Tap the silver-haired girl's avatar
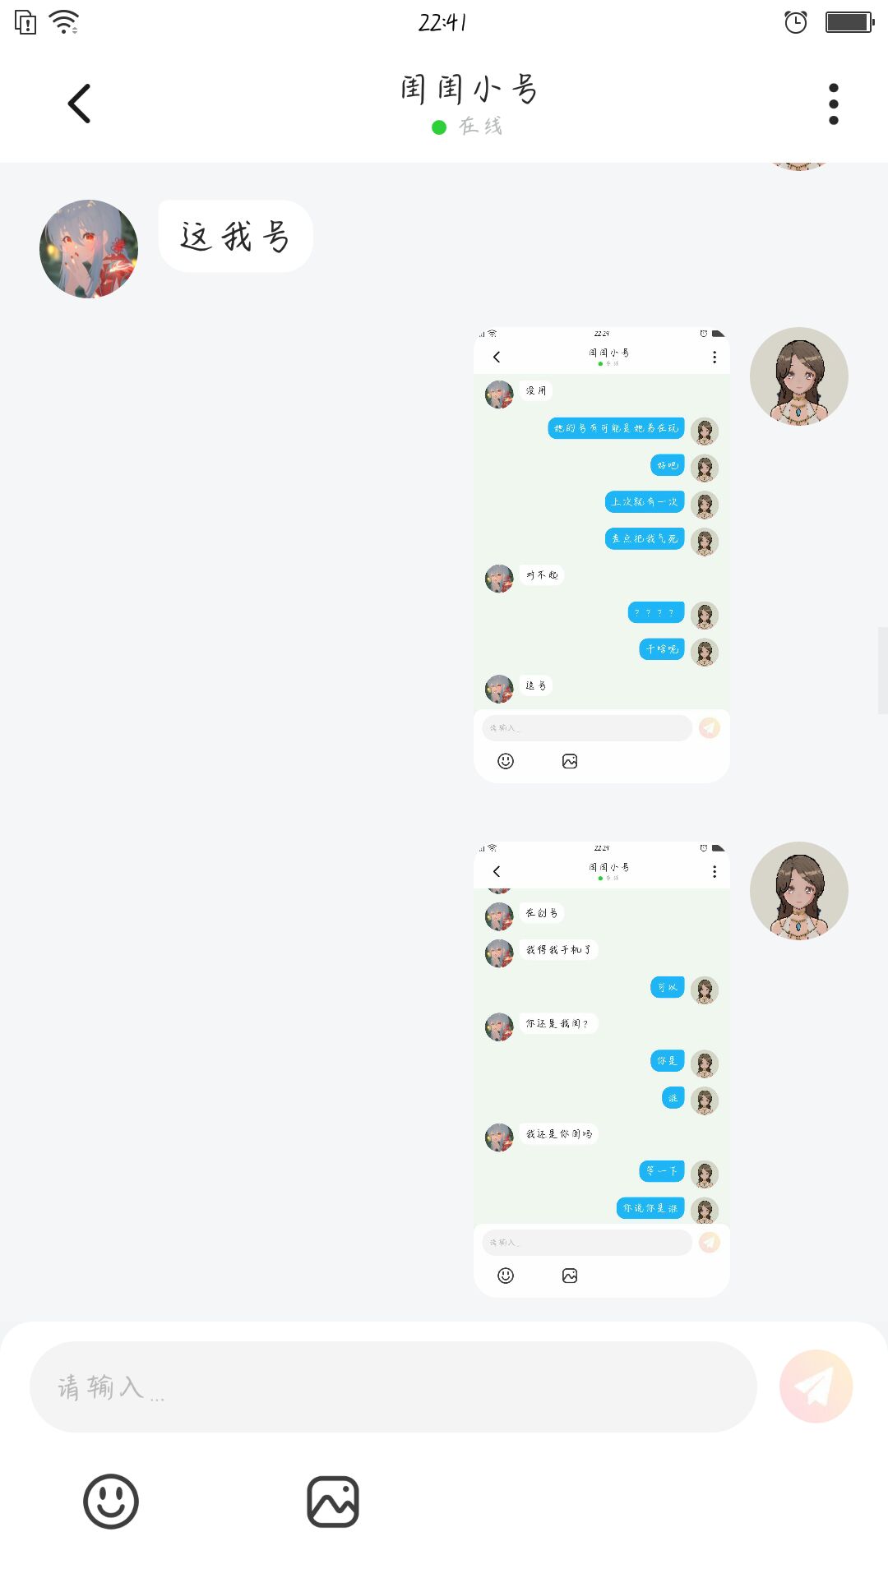 89,249
